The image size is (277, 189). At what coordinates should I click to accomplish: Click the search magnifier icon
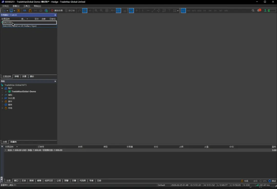[253, 10]
